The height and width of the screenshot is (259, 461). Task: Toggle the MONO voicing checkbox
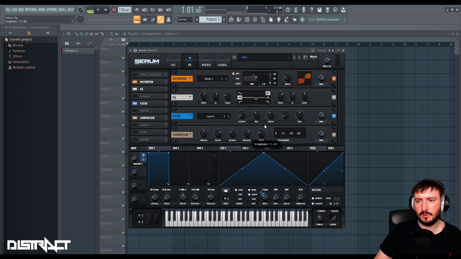pos(313,199)
